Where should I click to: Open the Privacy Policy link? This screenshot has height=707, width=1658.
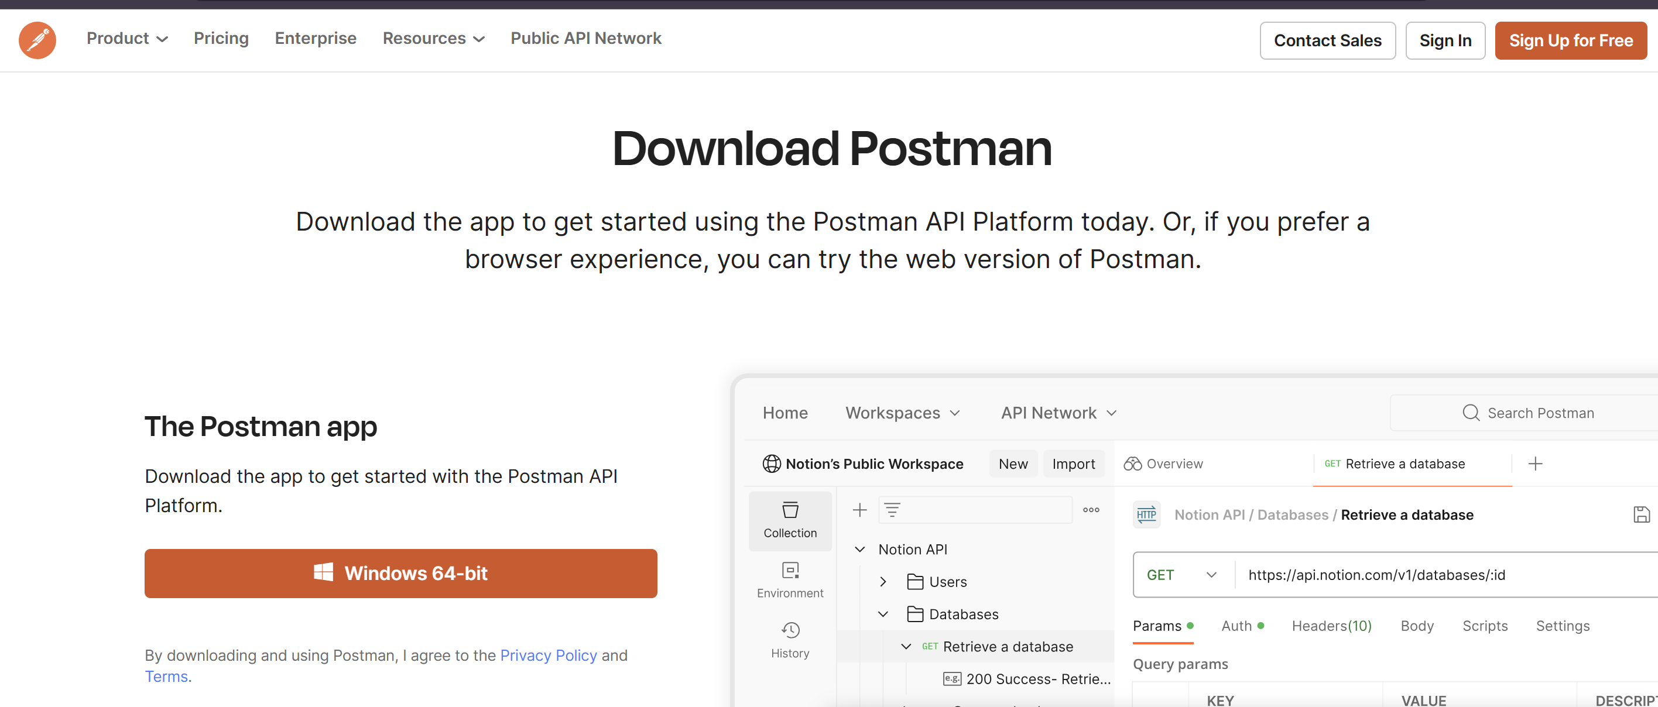coord(549,655)
